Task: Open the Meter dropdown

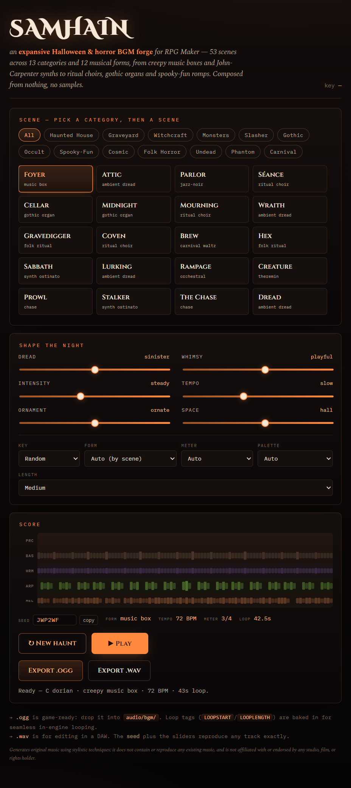Action: coord(217,459)
